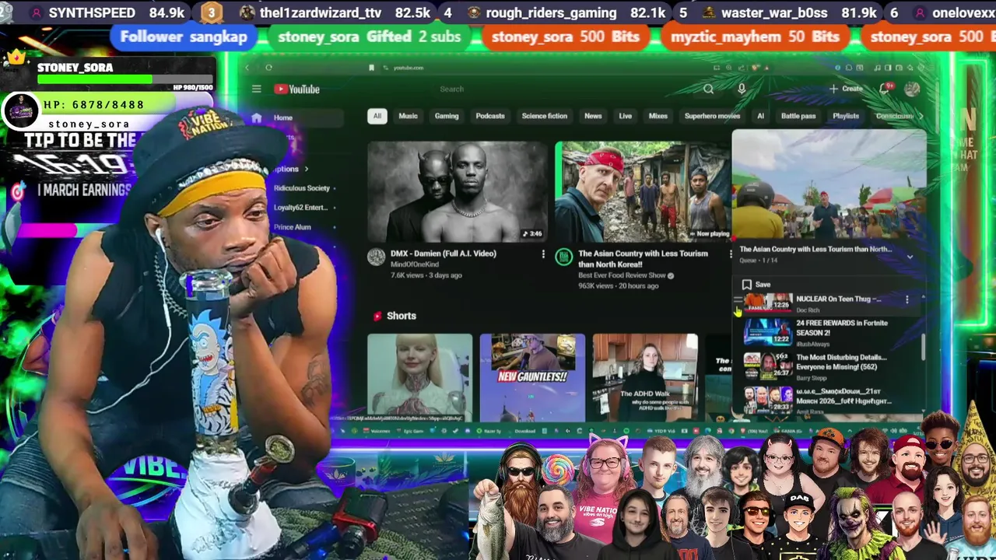Select the Battle pass filter chip
996x560 pixels.
click(798, 116)
